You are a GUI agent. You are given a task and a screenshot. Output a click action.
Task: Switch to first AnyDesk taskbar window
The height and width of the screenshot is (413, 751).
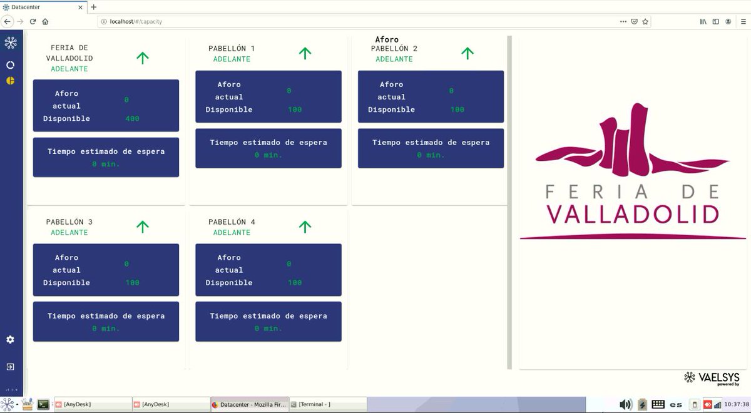coord(93,405)
